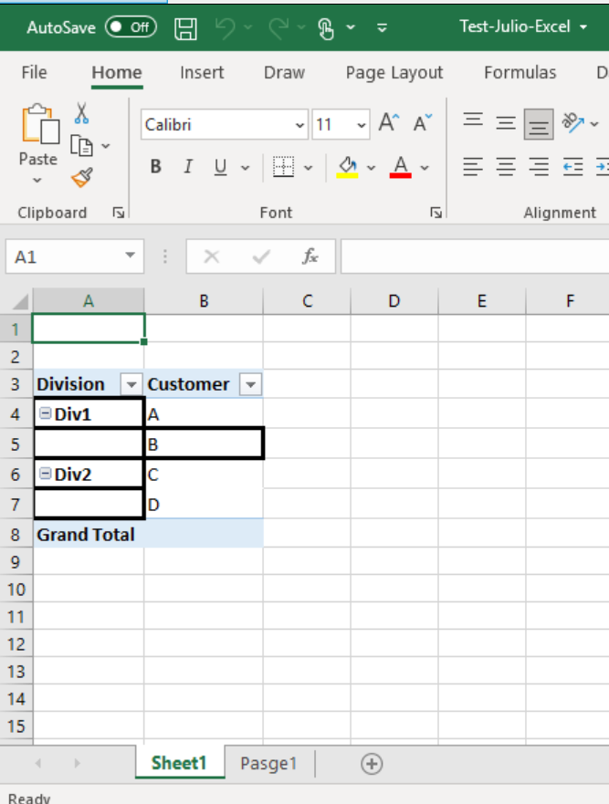This screenshot has width=609, height=804.
Task: Click the Save icon in title bar
Action: click(186, 27)
